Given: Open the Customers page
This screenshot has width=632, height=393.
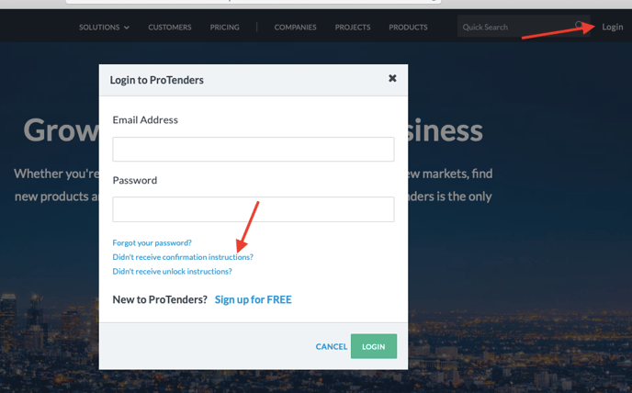Looking at the screenshot, I should (x=170, y=28).
